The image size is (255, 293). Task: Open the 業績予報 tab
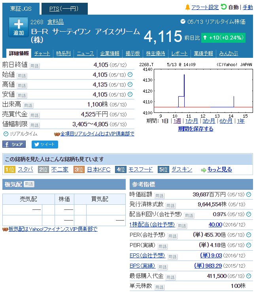(x=203, y=53)
